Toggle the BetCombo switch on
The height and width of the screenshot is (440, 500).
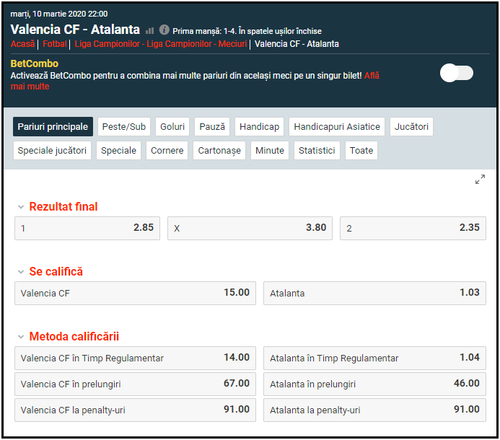[x=457, y=73]
